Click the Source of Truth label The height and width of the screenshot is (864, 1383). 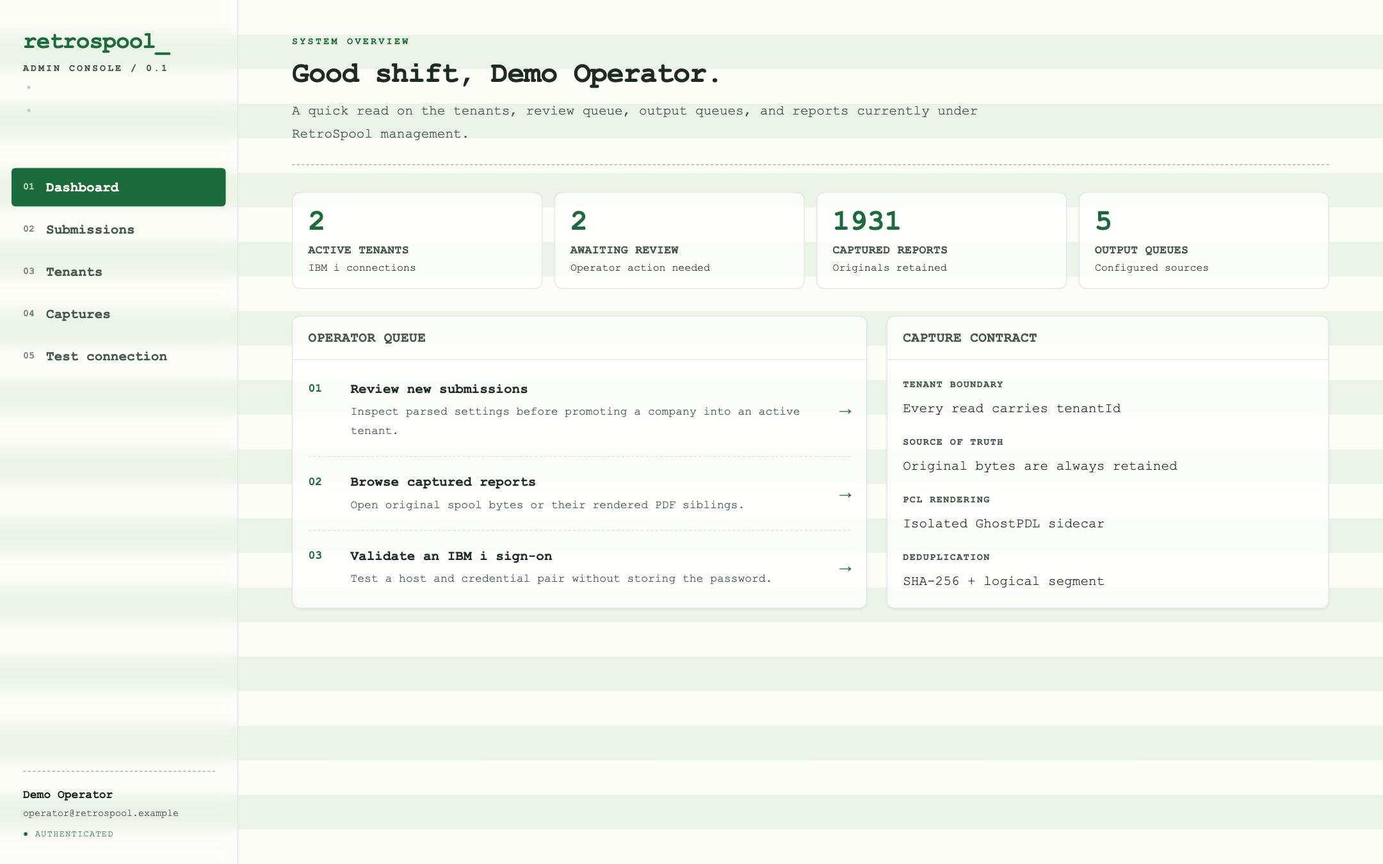coord(953,442)
